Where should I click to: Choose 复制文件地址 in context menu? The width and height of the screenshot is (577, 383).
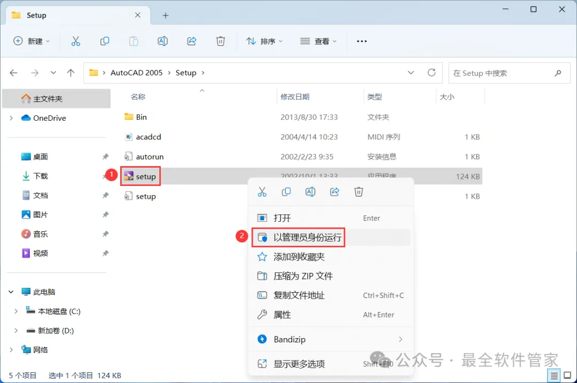(x=331, y=295)
